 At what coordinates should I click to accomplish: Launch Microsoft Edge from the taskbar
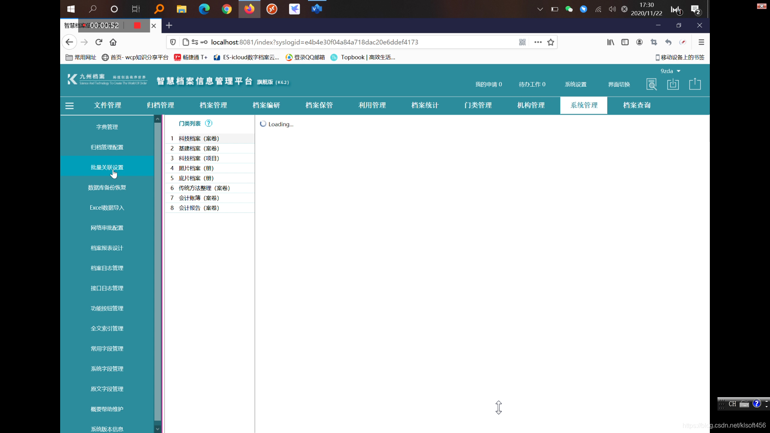click(x=204, y=9)
